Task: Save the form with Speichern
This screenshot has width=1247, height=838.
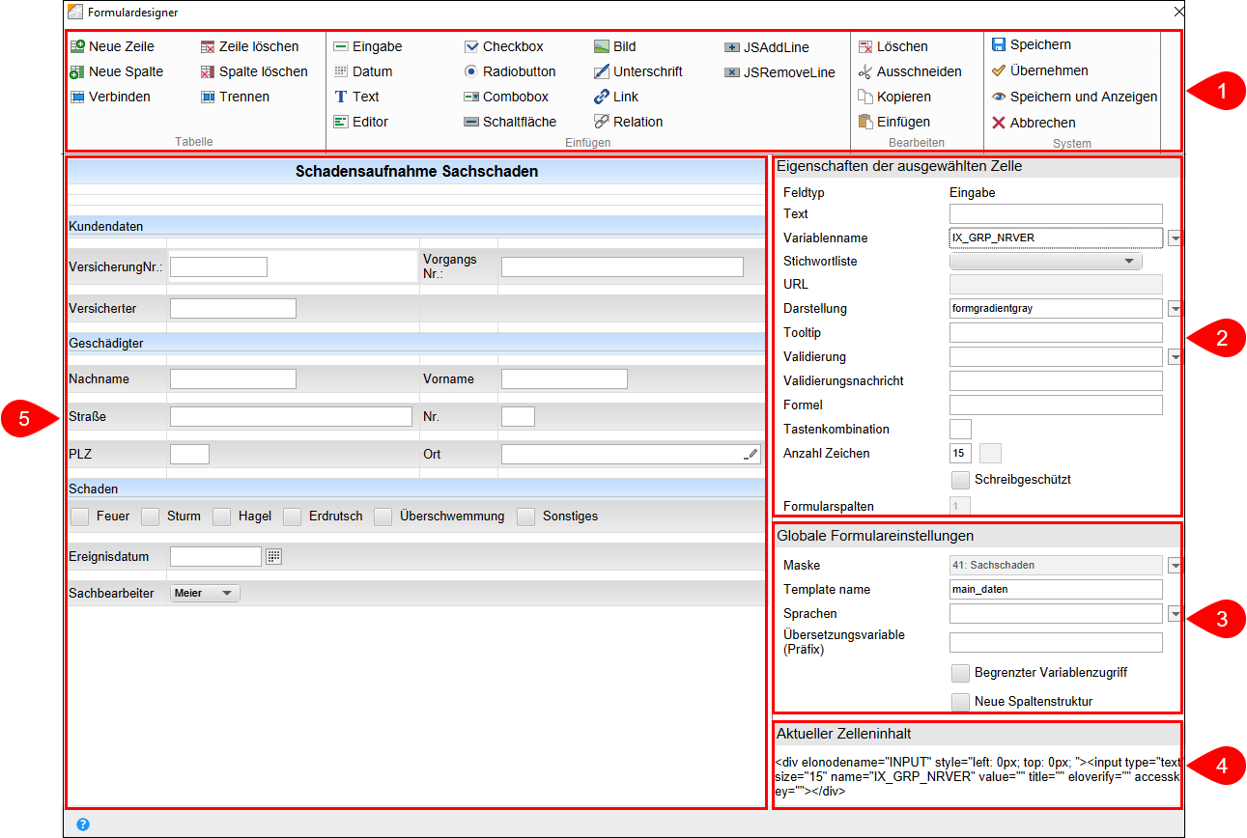Action: tap(1031, 44)
